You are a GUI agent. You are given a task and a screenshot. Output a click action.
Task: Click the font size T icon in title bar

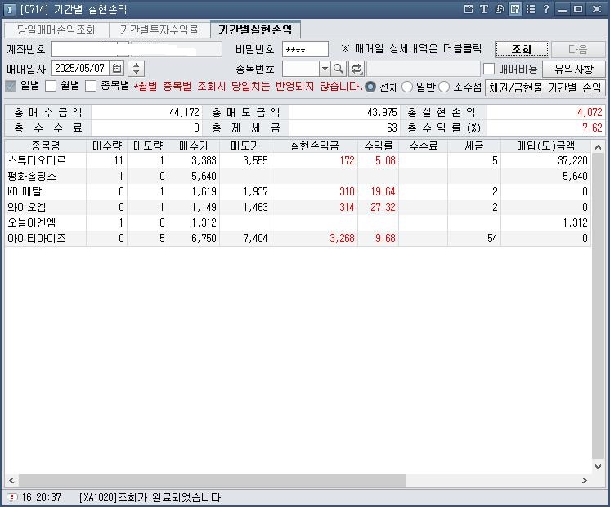484,9
